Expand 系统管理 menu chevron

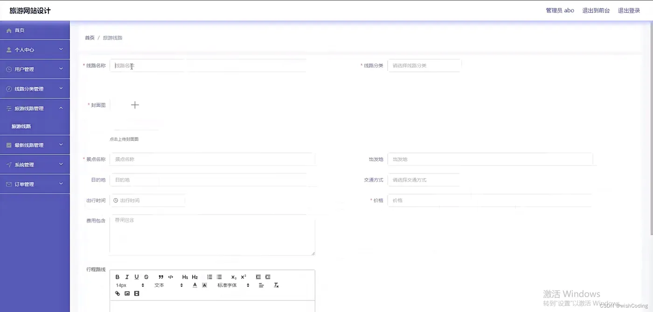click(61, 165)
